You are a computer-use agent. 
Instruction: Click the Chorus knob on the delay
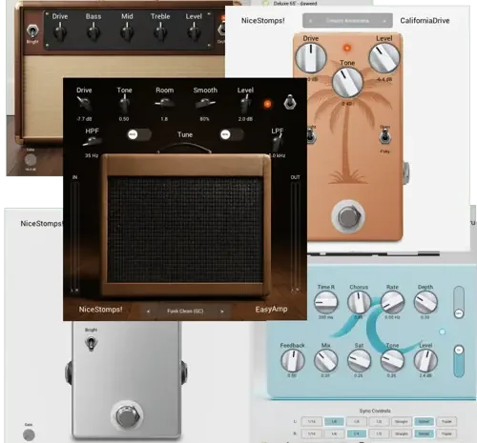click(359, 303)
